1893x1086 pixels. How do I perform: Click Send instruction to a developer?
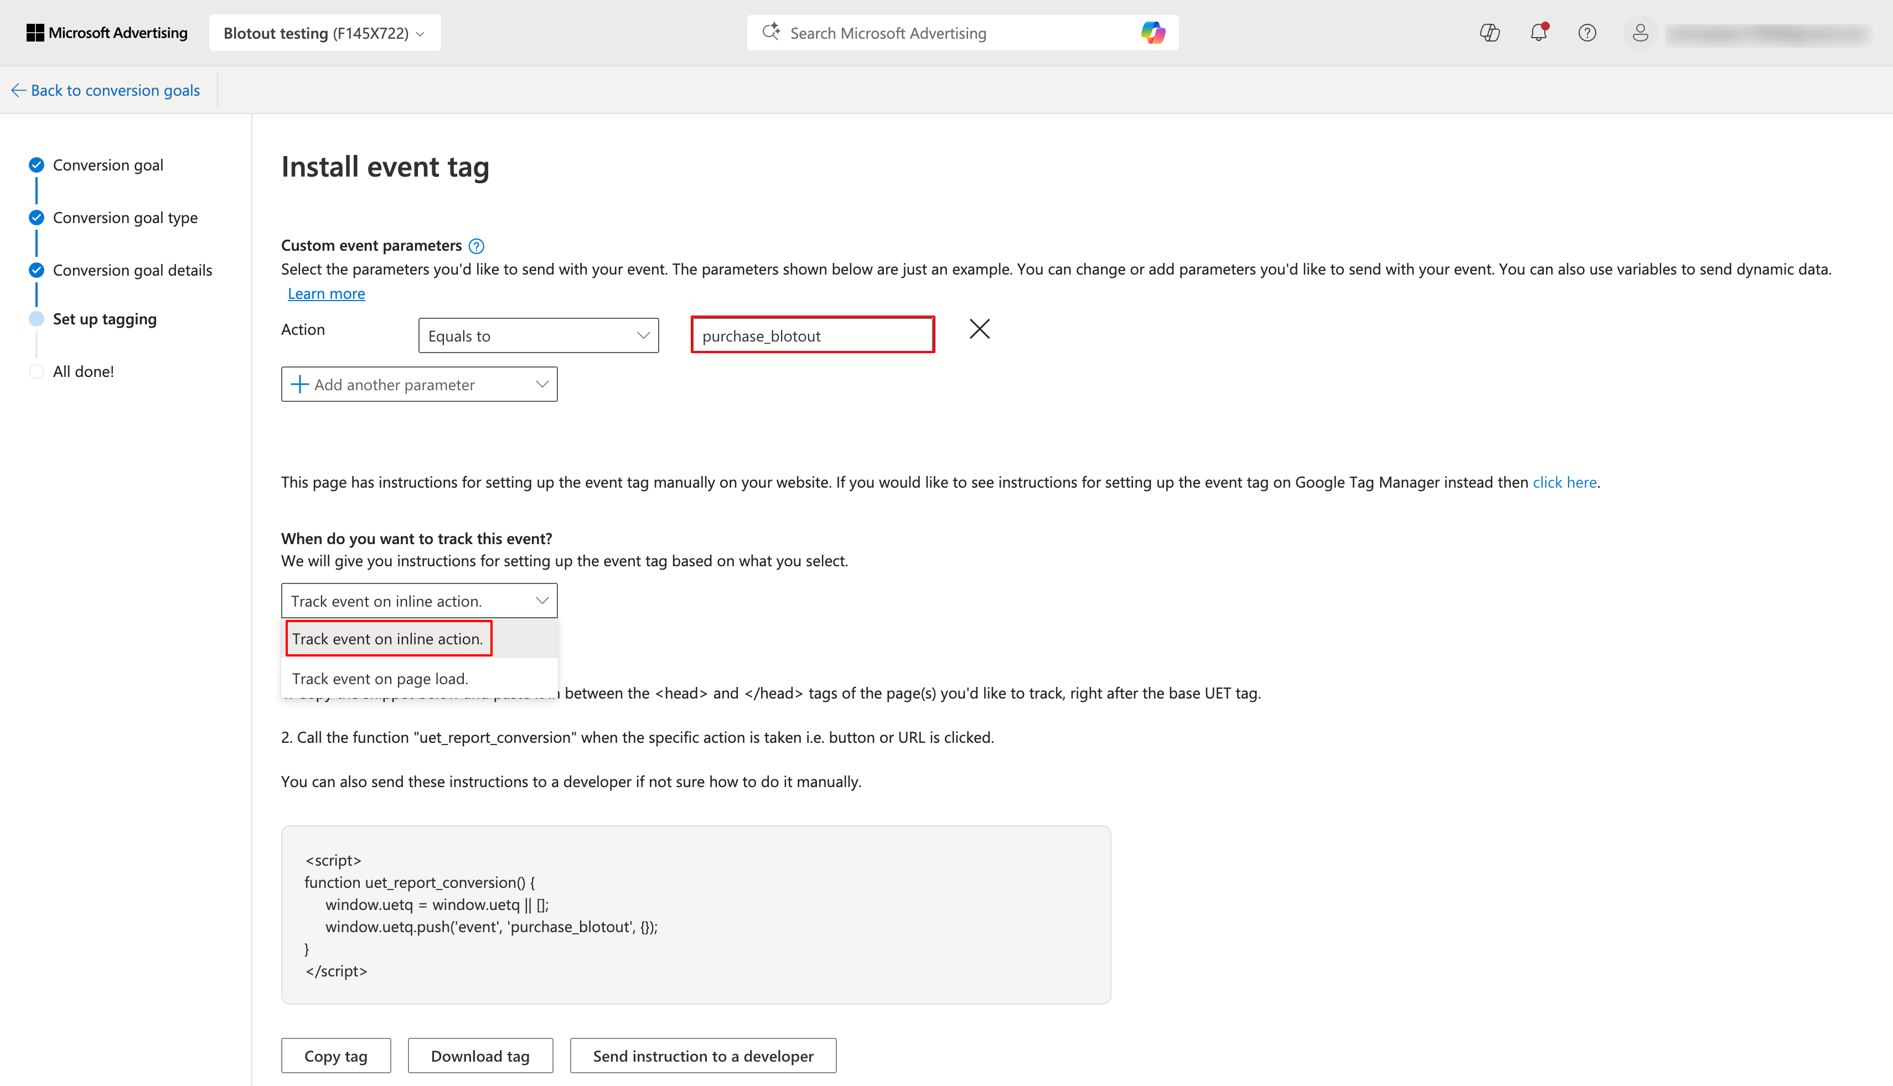pos(702,1056)
